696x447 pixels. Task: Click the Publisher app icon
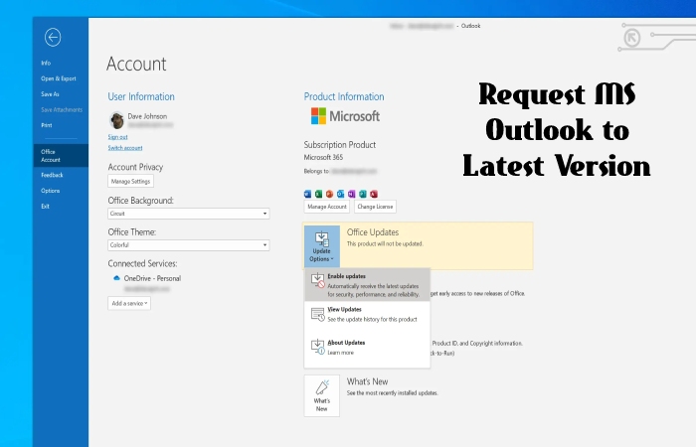[363, 194]
